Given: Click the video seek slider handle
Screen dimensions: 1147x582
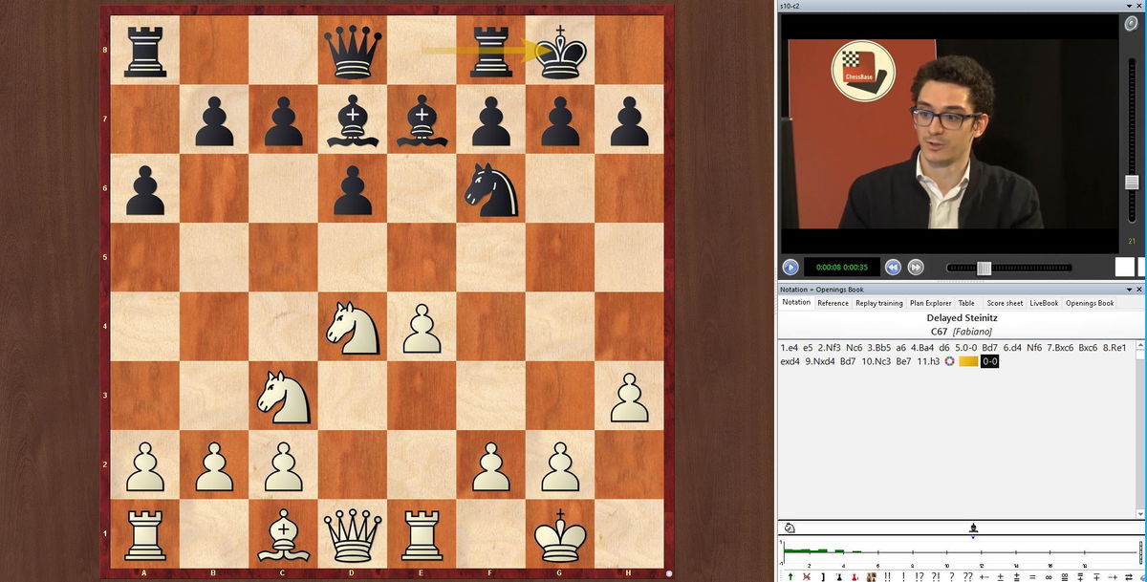Looking at the screenshot, I should (x=984, y=269).
